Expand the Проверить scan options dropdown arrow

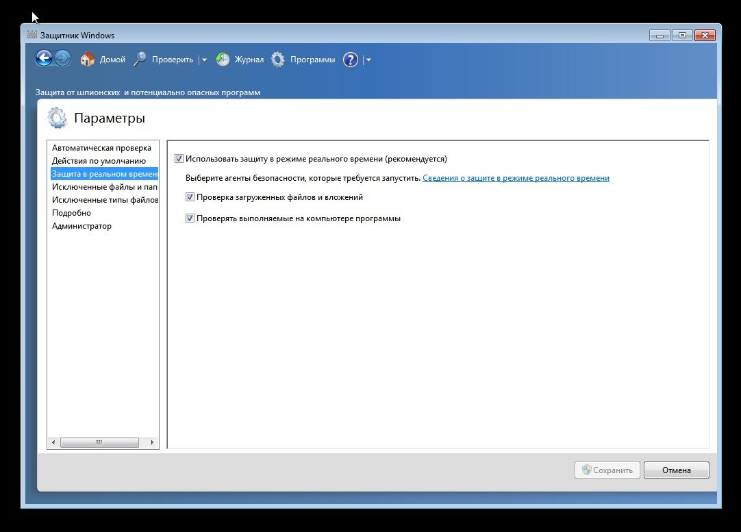[x=204, y=60]
